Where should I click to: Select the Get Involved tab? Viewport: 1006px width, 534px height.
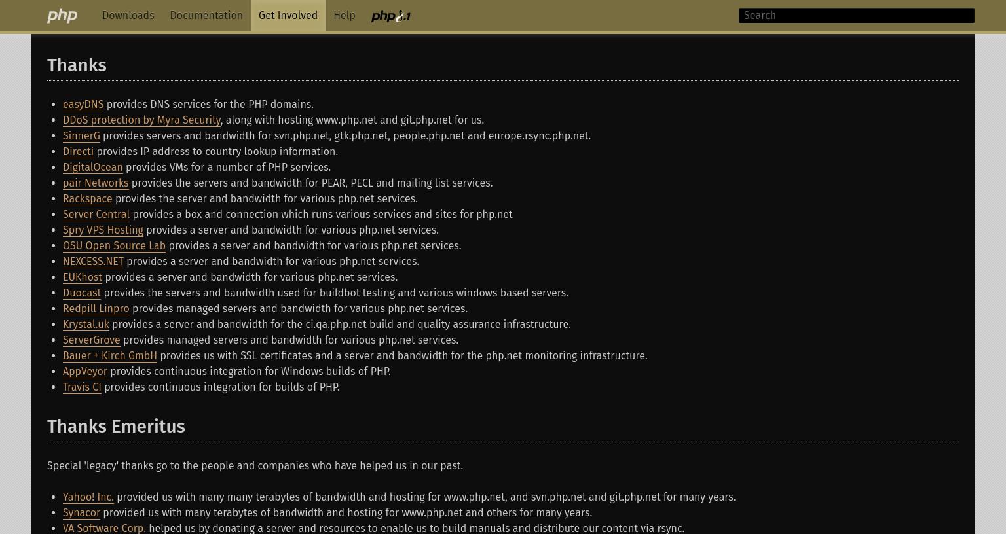[288, 16]
